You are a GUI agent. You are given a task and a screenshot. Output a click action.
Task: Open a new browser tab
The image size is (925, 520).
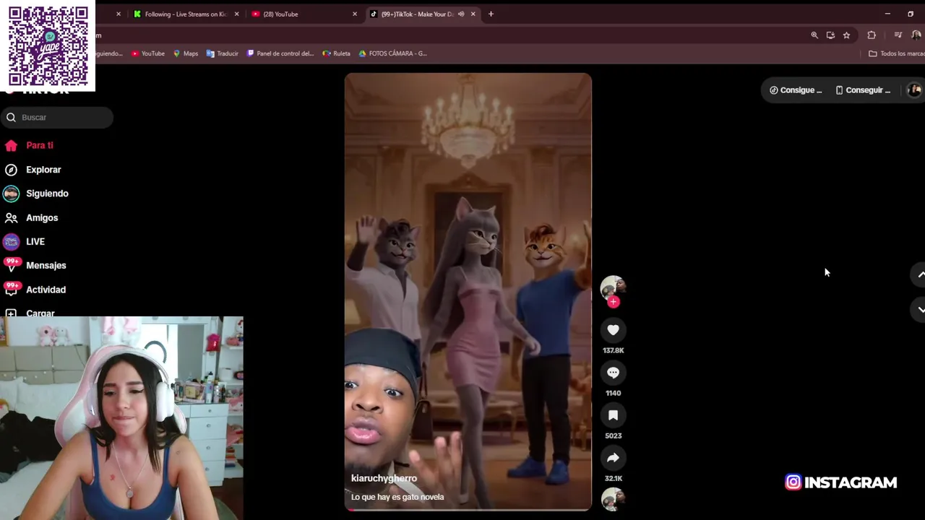point(491,14)
